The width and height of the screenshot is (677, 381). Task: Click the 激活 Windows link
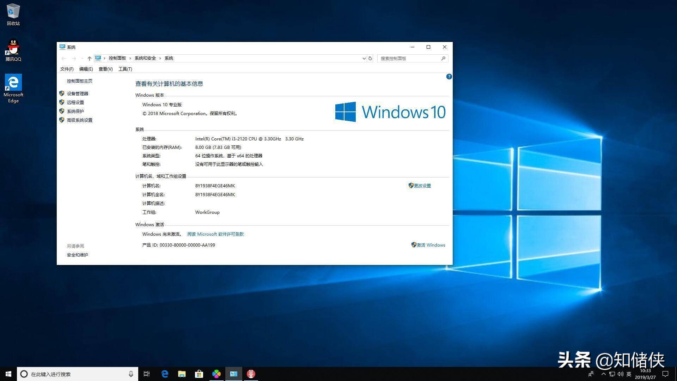click(x=431, y=245)
